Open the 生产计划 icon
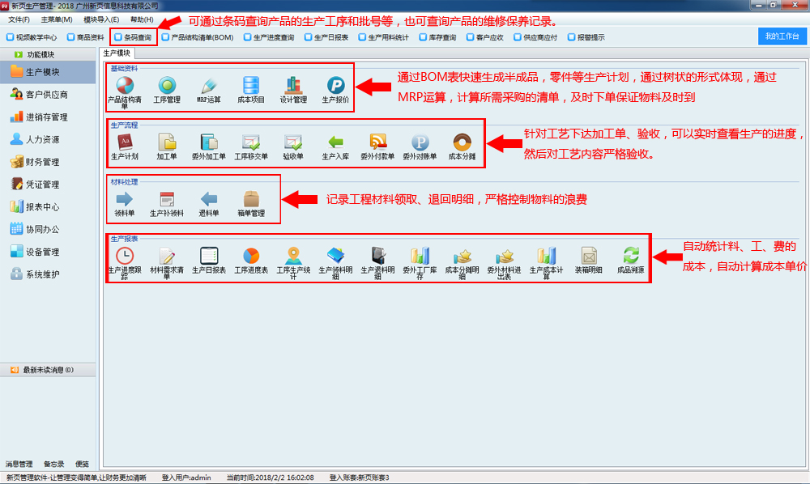The height and width of the screenshot is (484, 810). 125,143
